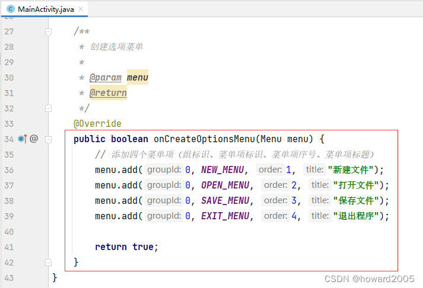Click the "保存文件" string literal

pyautogui.click(x=356, y=200)
